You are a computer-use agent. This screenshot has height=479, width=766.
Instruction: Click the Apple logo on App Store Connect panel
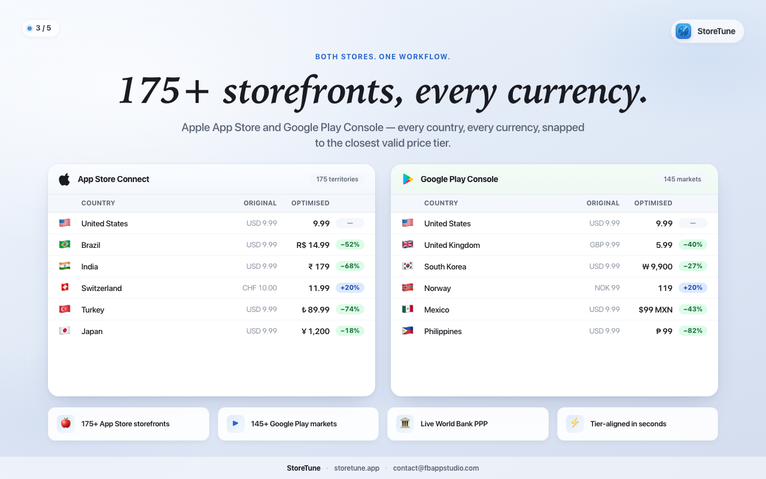(x=64, y=178)
